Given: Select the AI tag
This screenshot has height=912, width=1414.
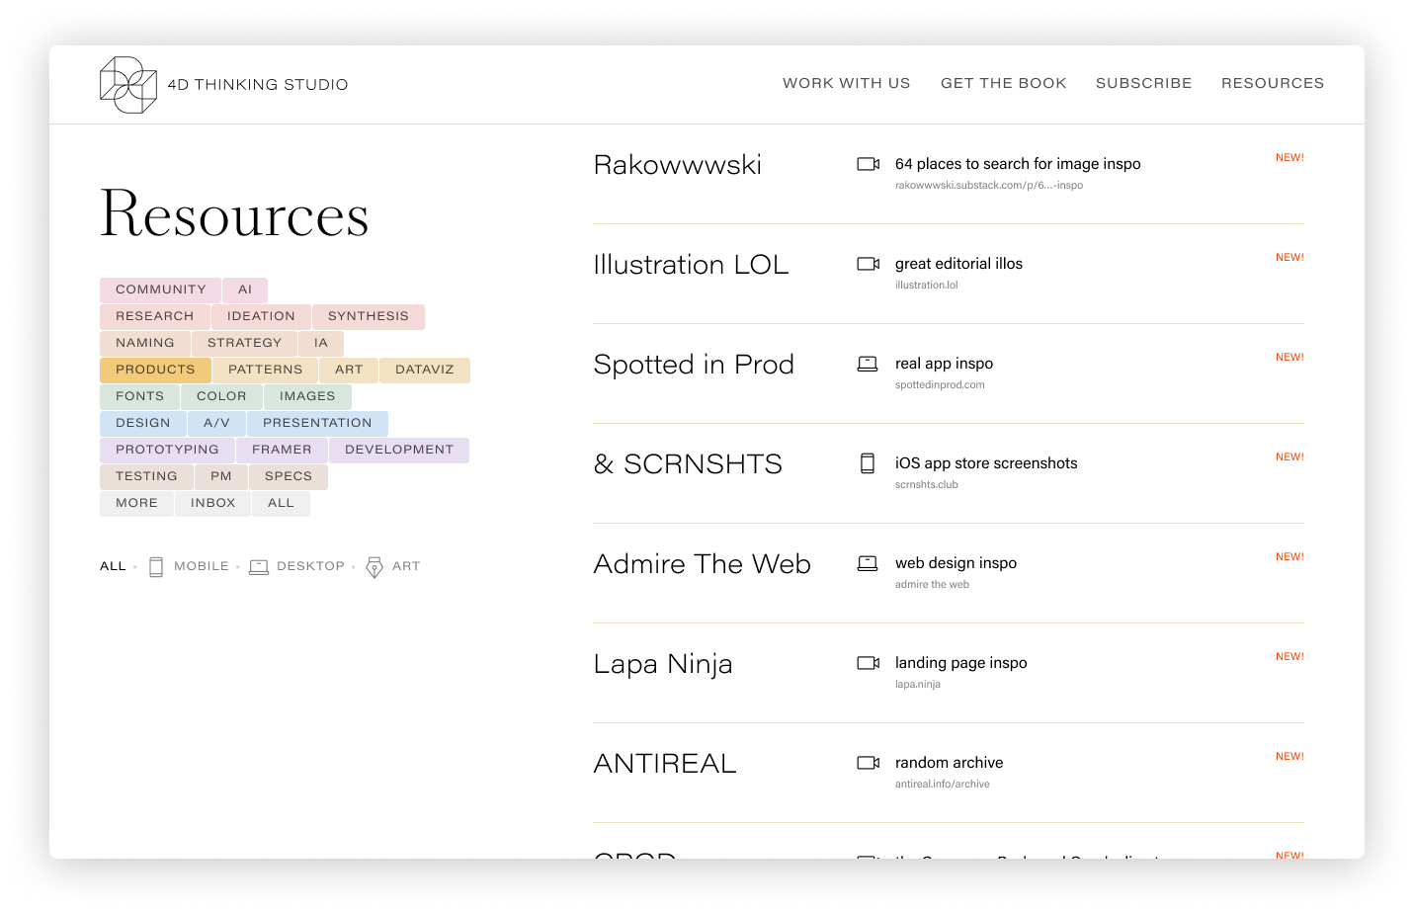Looking at the screenshot, I should 245,290.
